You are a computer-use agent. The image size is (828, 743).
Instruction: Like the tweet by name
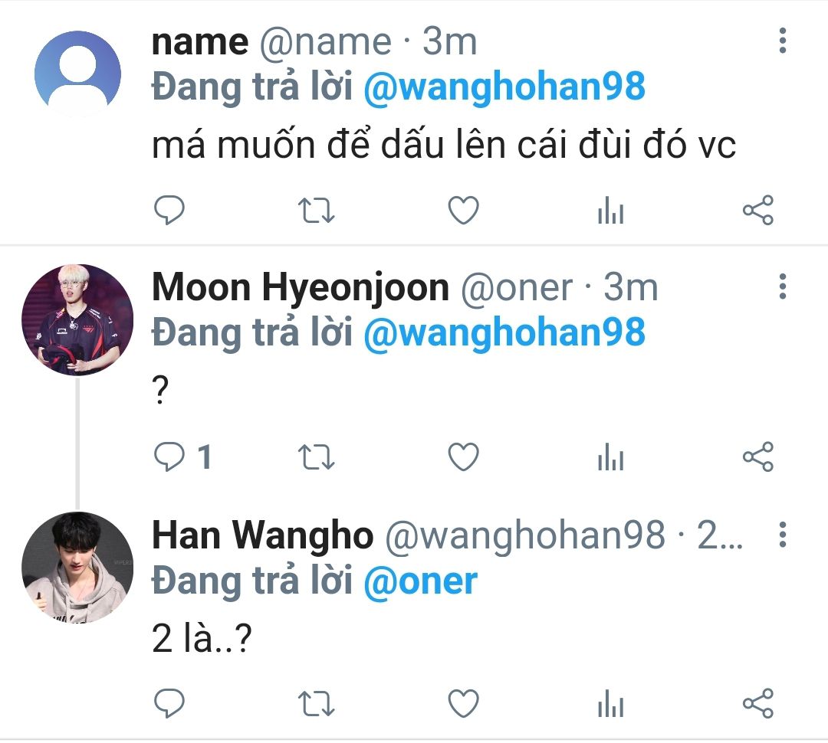pyautogui.click(x=463, y=211)
